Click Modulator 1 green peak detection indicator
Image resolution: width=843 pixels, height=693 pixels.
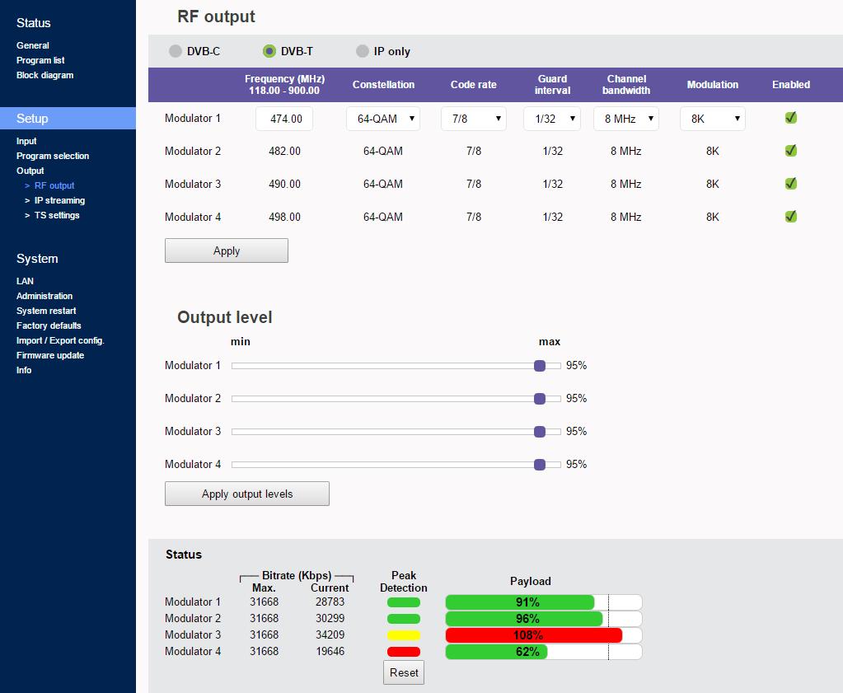(404, 602)
